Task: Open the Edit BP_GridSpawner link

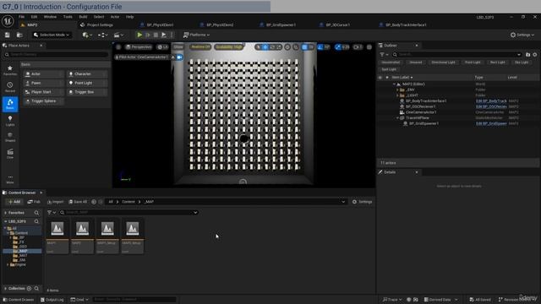Action: point(491,123)
